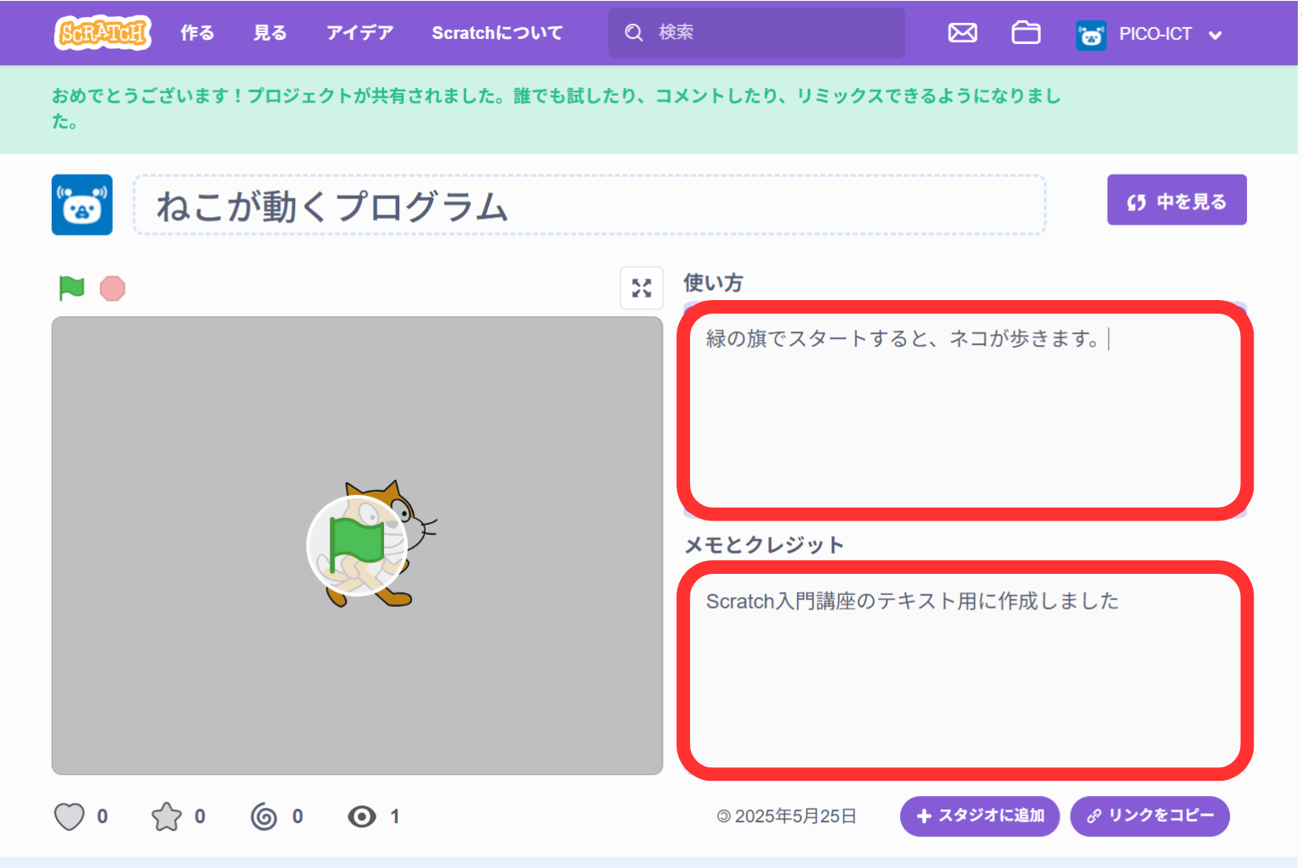
Task: Select the アイデア navigation item
Action: coord(359,32)
